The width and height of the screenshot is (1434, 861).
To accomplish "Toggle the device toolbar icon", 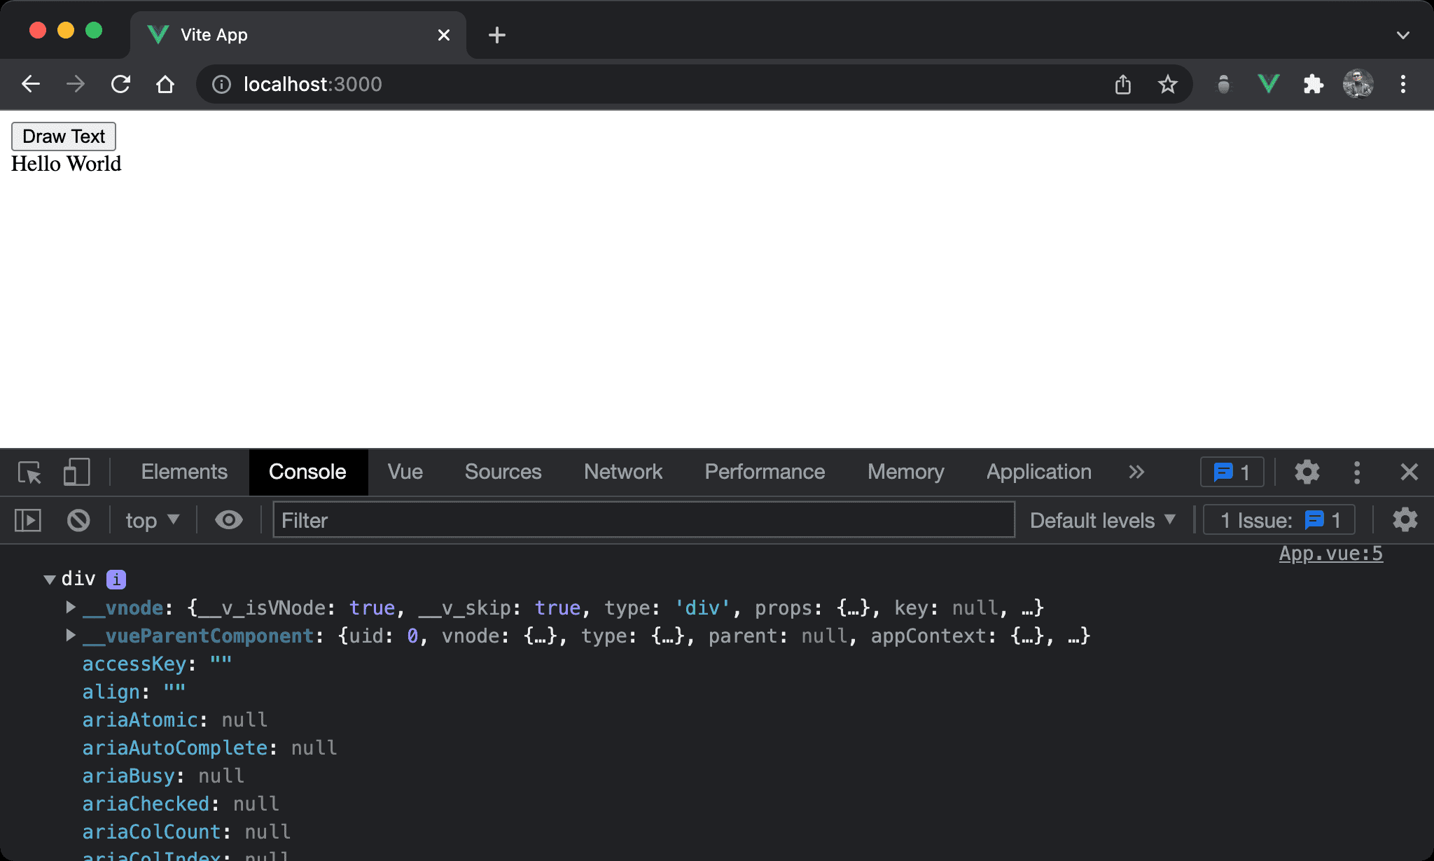I will coord(76,472).
